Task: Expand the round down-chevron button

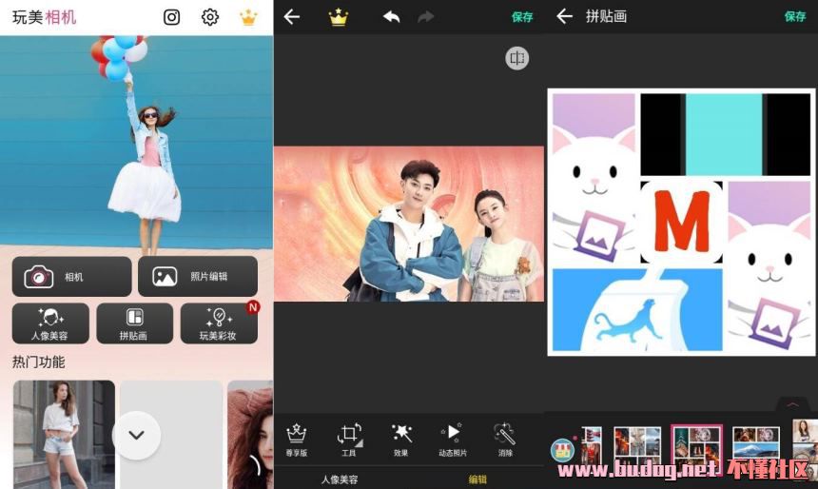Action: coord(137,435)
